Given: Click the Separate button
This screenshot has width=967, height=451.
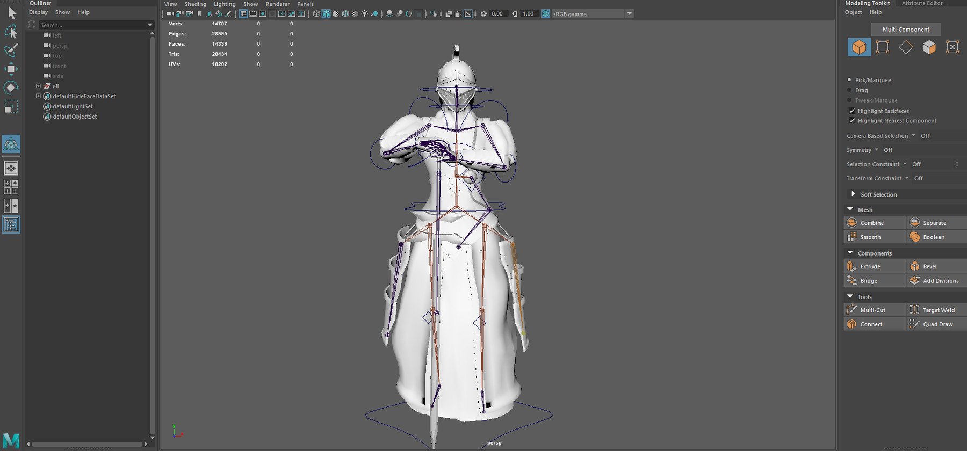Looking at the screenshot, I should pyautogui.click(x=937, y=223).
